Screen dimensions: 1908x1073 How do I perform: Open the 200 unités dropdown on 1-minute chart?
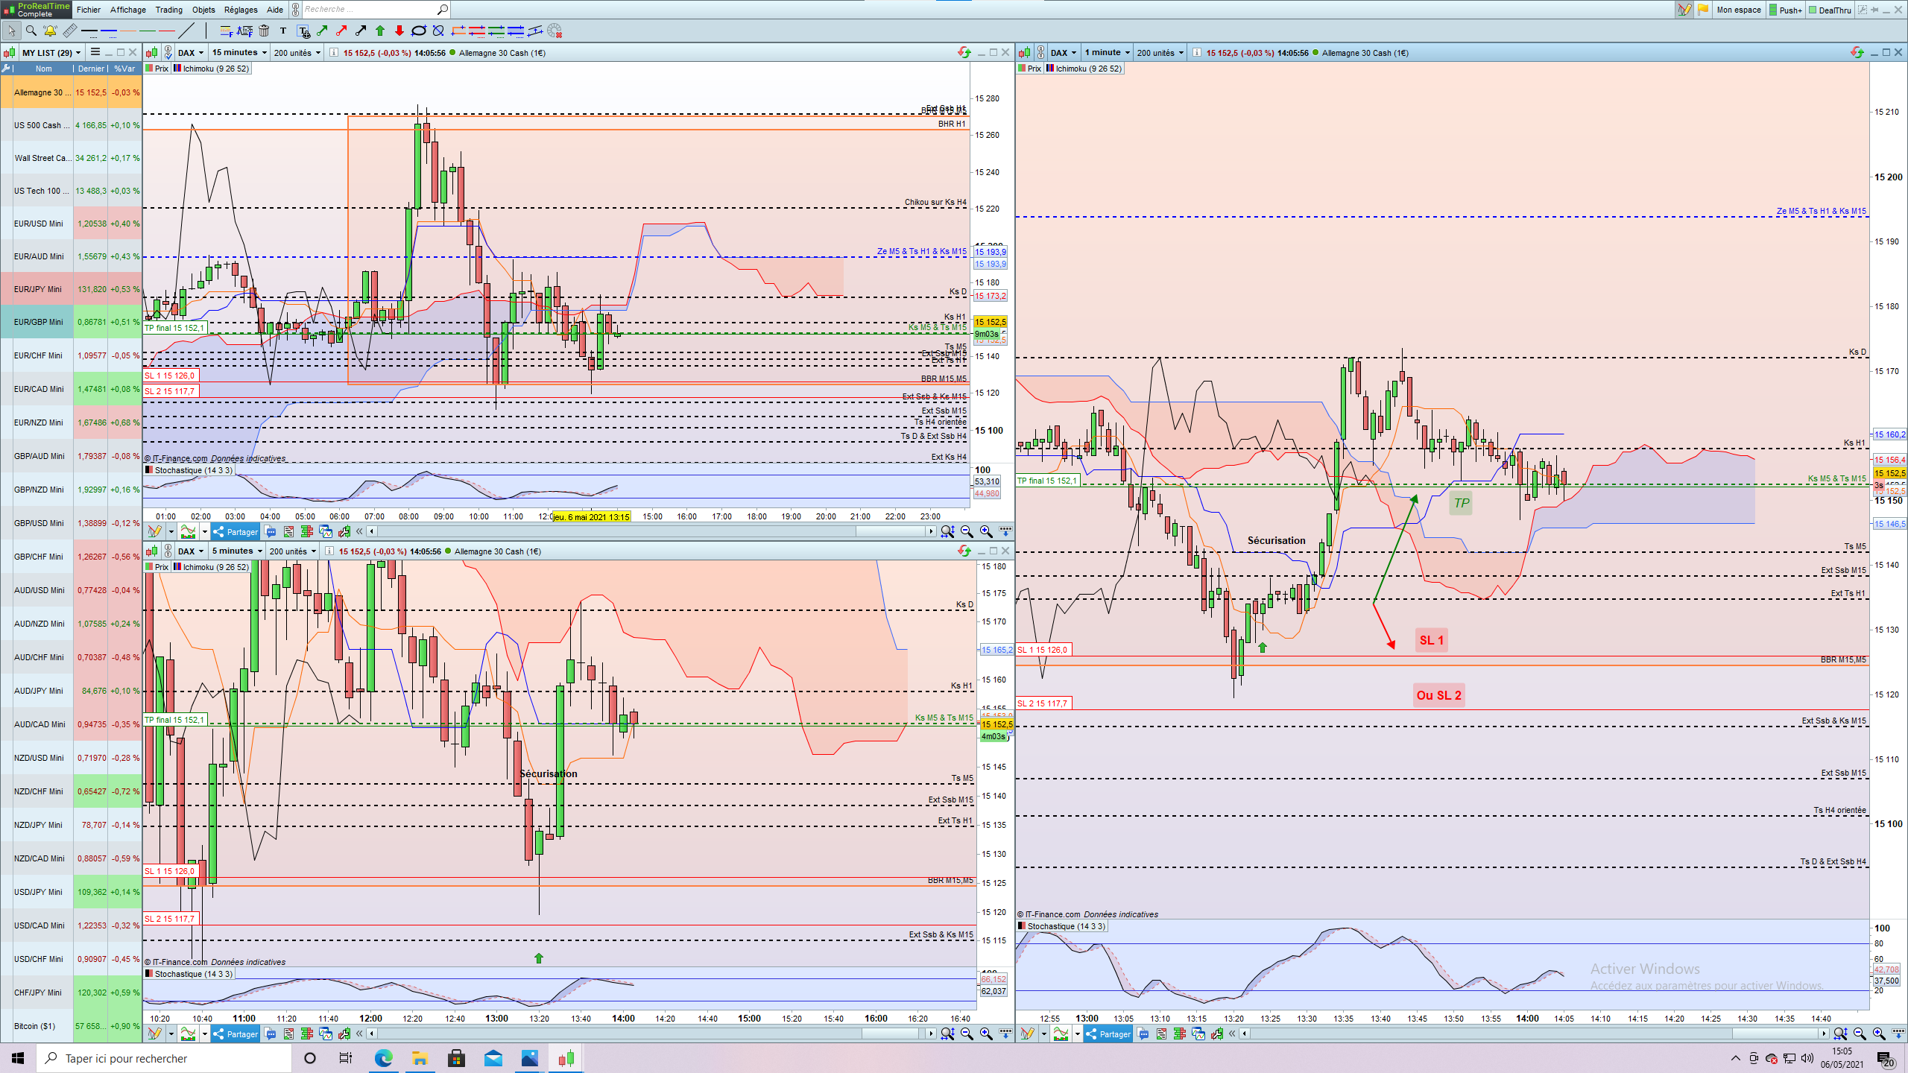click(x=1160, y=52)
